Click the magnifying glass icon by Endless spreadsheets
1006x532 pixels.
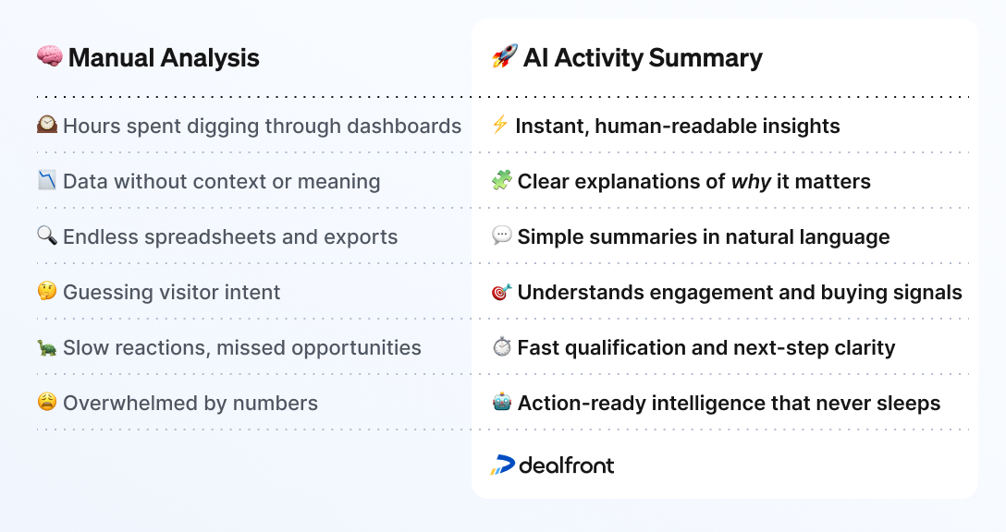coord(47,236)
